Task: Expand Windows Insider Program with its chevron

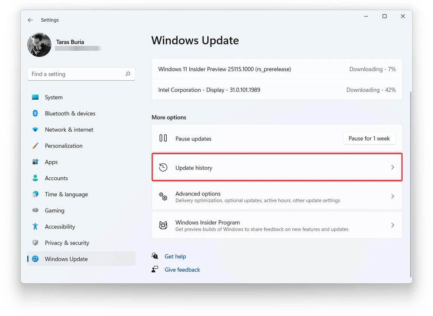Action: tap(393, 225)
